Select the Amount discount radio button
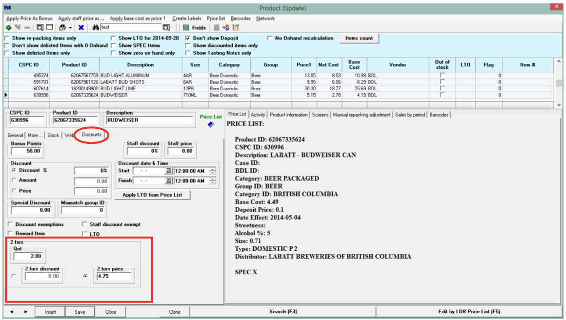The height and width of the screenshot is (320, 566). (14, 180)
